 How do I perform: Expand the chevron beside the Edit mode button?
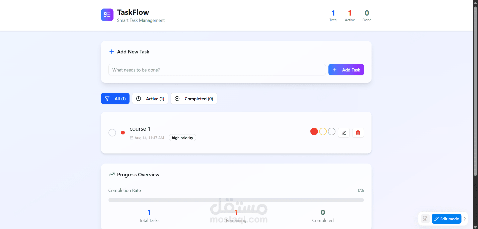tap(465, 218)
